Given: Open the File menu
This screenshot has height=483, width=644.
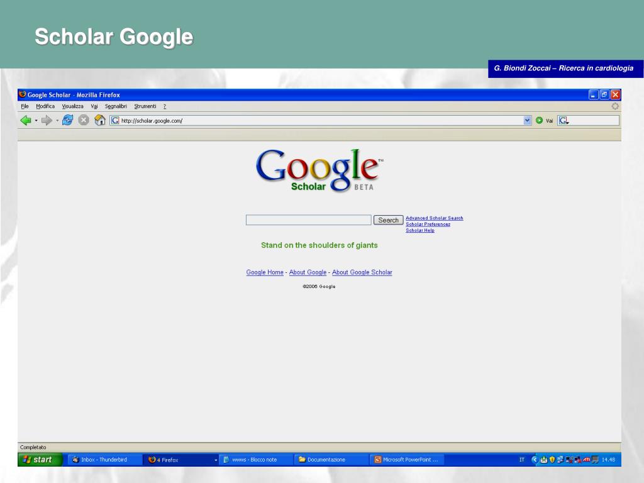Looking at the screenshot, I should pos(25,106).
